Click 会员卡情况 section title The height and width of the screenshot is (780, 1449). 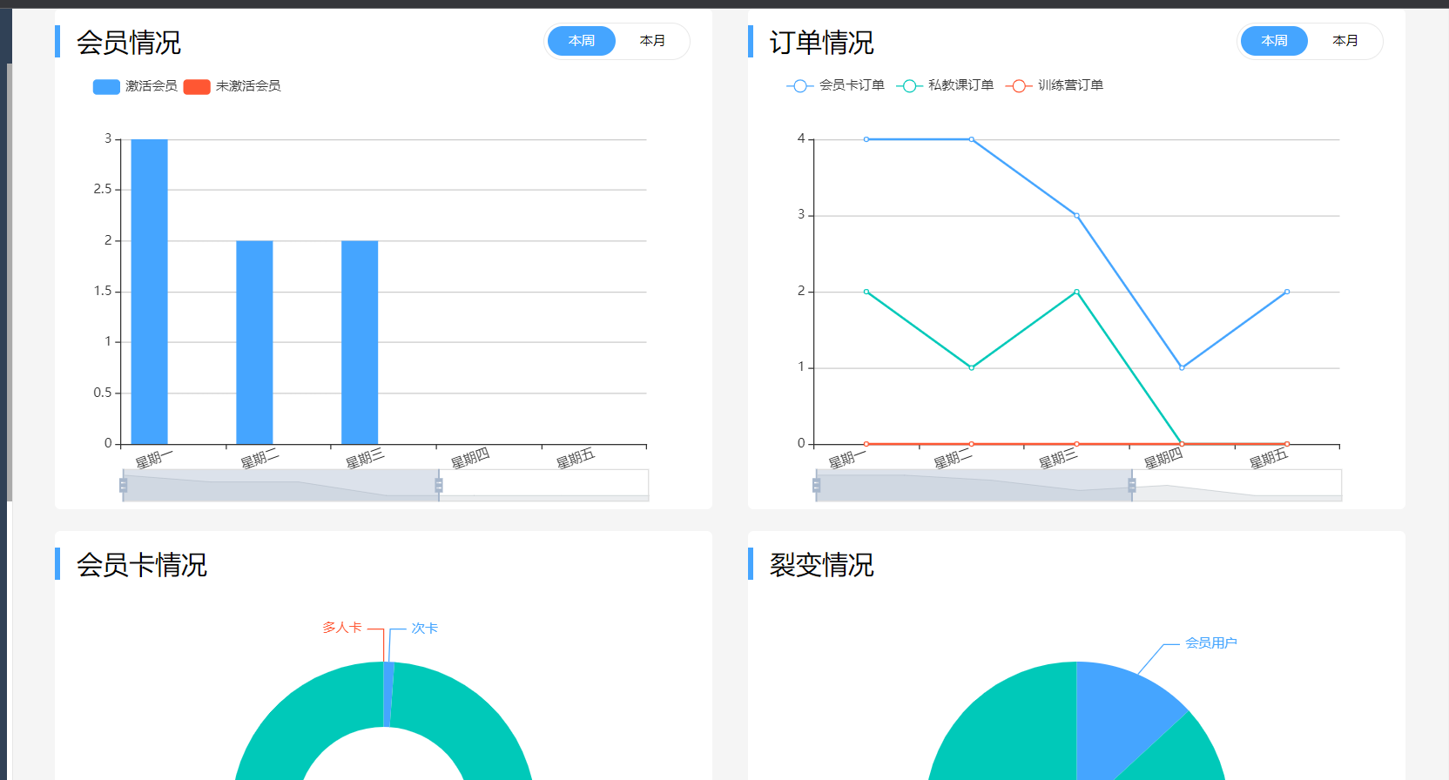pyautogui.click(x=142, y=565)
